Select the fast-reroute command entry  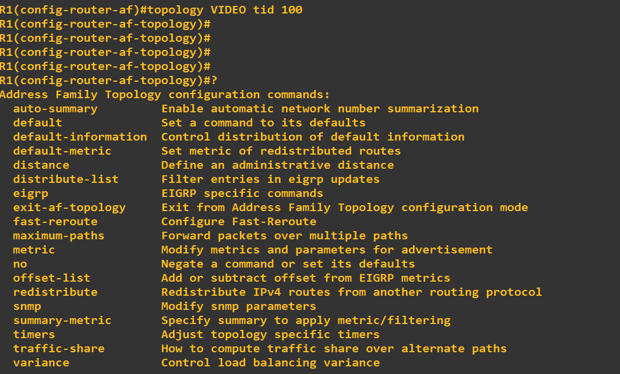(55, 222)
